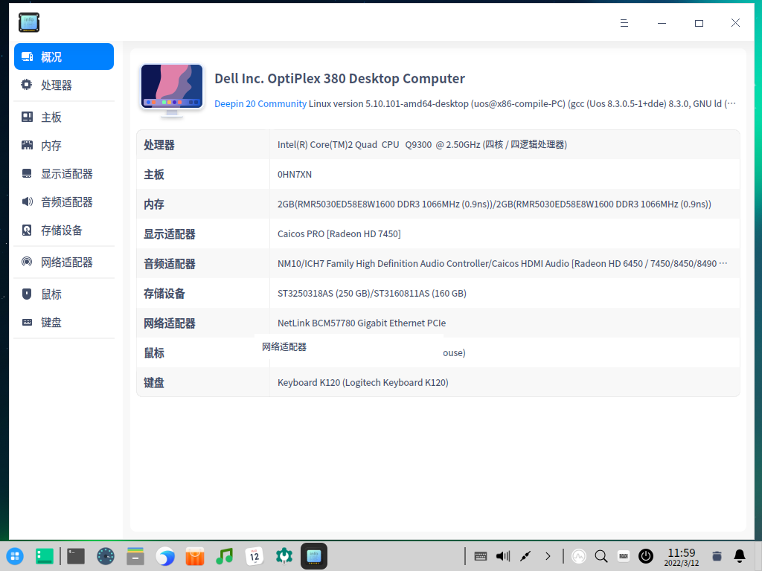This screenshot has width=762, height=571.
Task: Click the Deepin 20 Community link
Action: (x=260, y=103)
